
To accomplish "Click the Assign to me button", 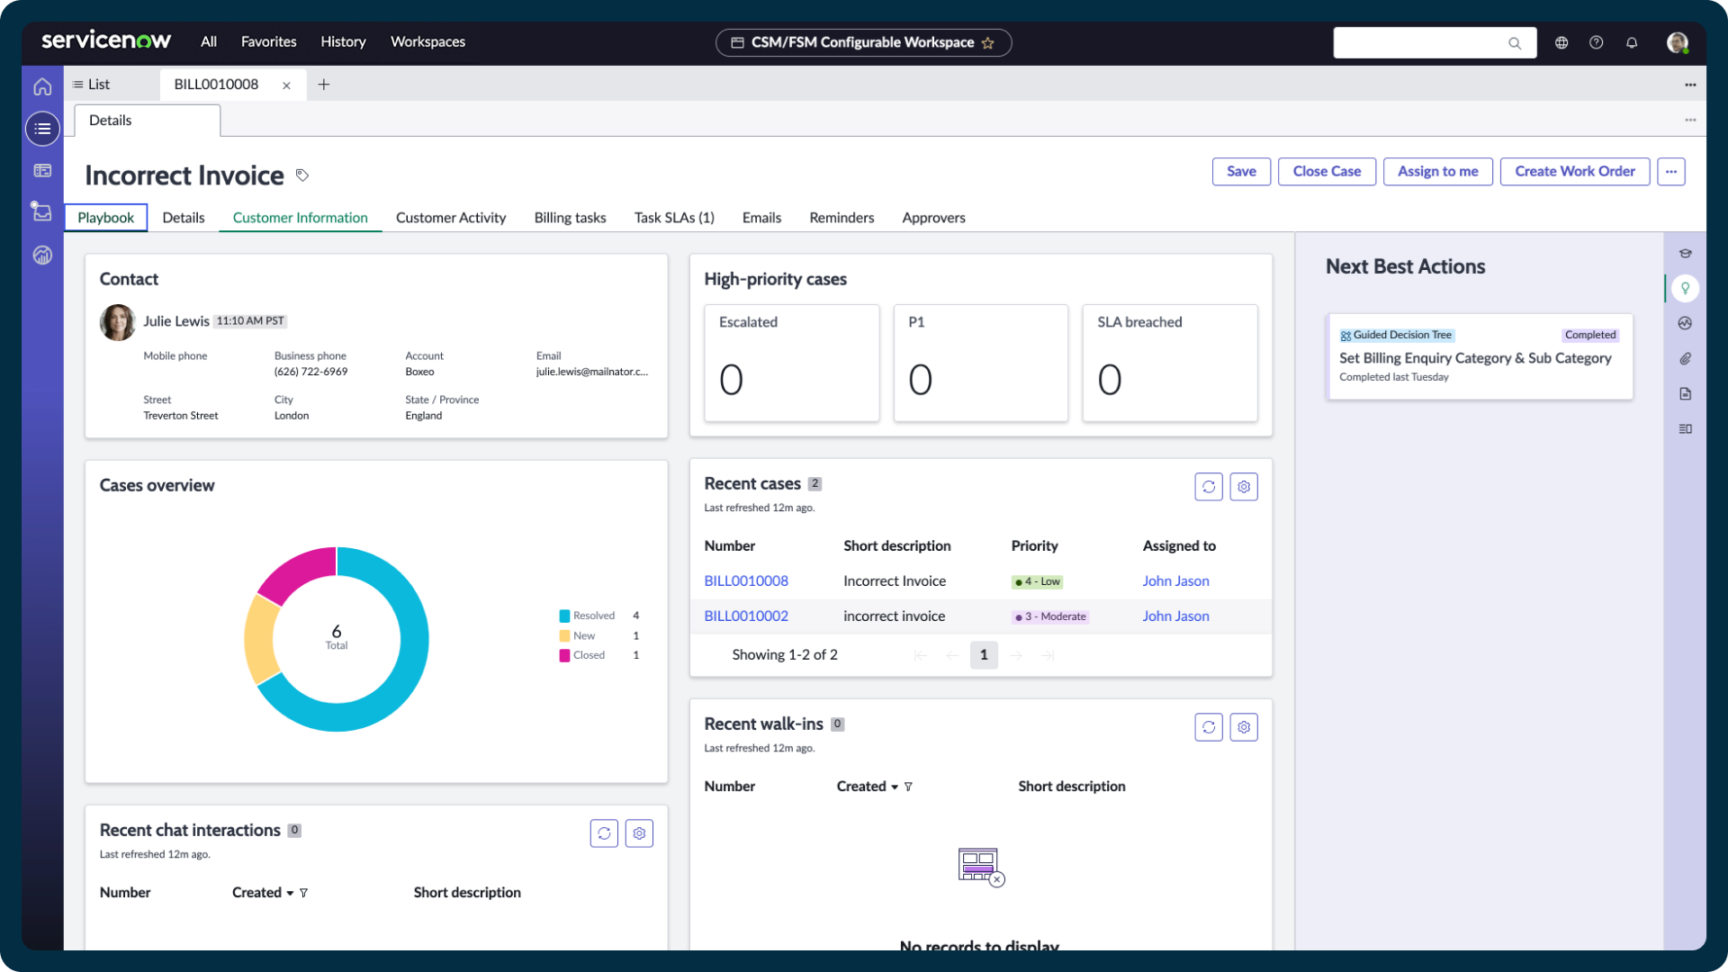I will (1437, 172).
